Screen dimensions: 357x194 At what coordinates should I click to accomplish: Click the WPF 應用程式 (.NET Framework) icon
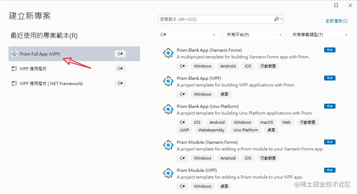coord(14,83)
